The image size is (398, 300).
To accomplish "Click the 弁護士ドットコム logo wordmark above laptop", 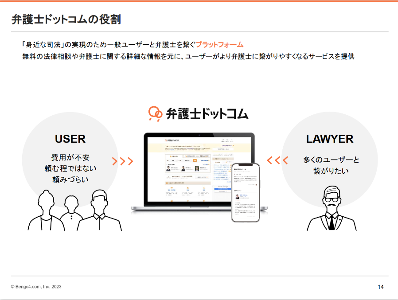I will [207, 114].
